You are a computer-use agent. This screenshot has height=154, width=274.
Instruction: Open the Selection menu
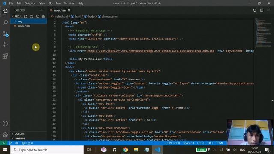click(30, 3)
